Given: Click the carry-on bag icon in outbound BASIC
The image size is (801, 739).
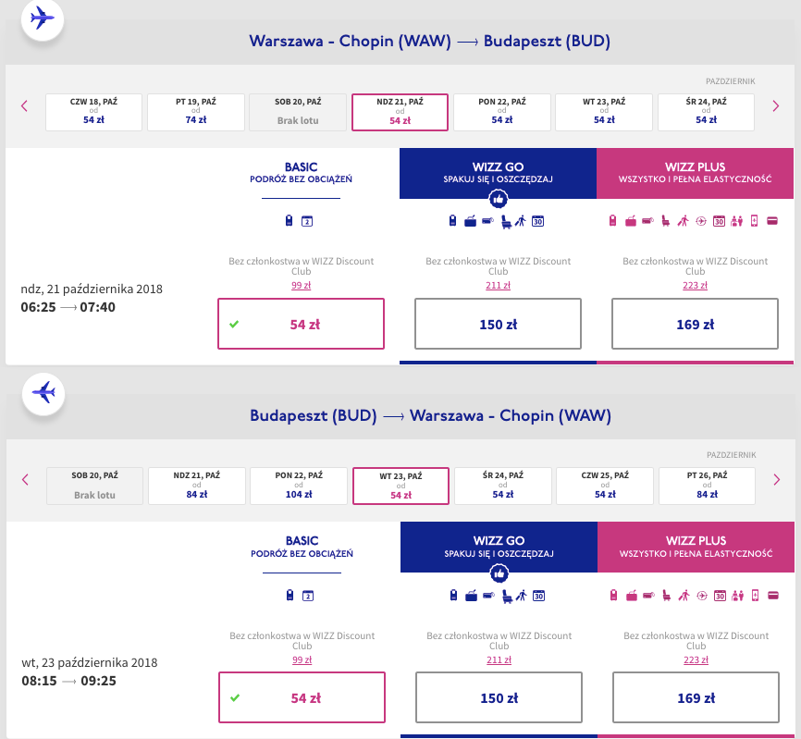Looking at the screenshot, I should pos(290,221).
